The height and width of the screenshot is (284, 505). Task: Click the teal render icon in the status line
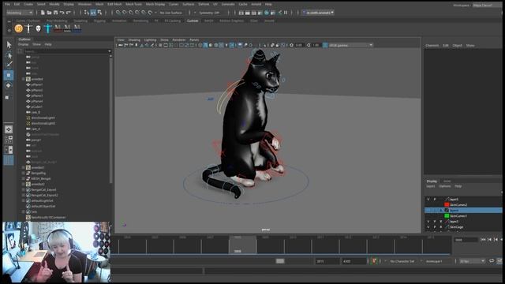click(x=267, y=13)
